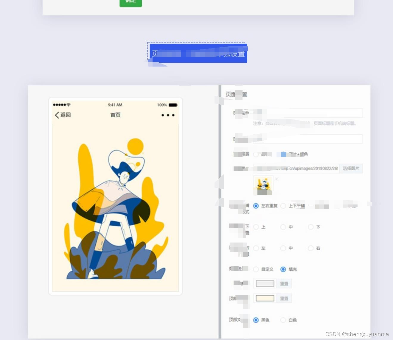Select 黑色 for the top text color
The height and width of the screenshot is (340, 393).
pos(256,320)
